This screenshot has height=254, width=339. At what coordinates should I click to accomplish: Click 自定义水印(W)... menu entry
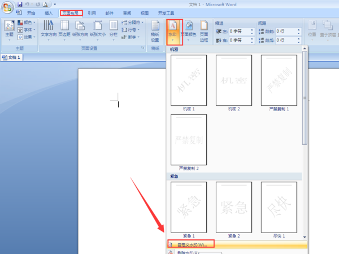(x=237, y=245)
